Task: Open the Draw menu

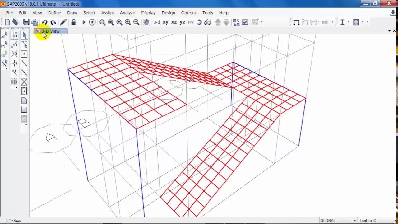Action: point(72,13)
